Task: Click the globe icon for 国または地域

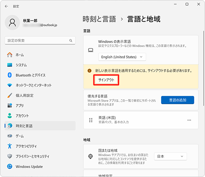Action: (91, 156)
